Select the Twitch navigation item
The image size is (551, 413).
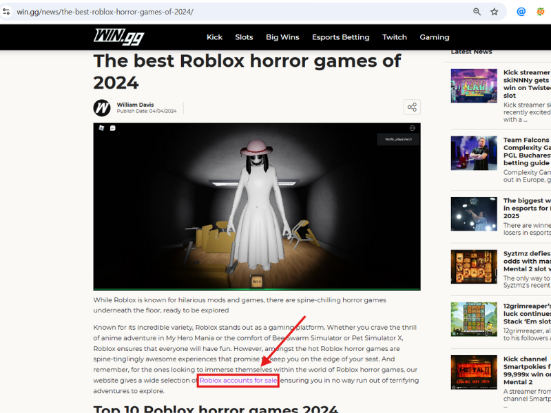click(x=394, y=37)
